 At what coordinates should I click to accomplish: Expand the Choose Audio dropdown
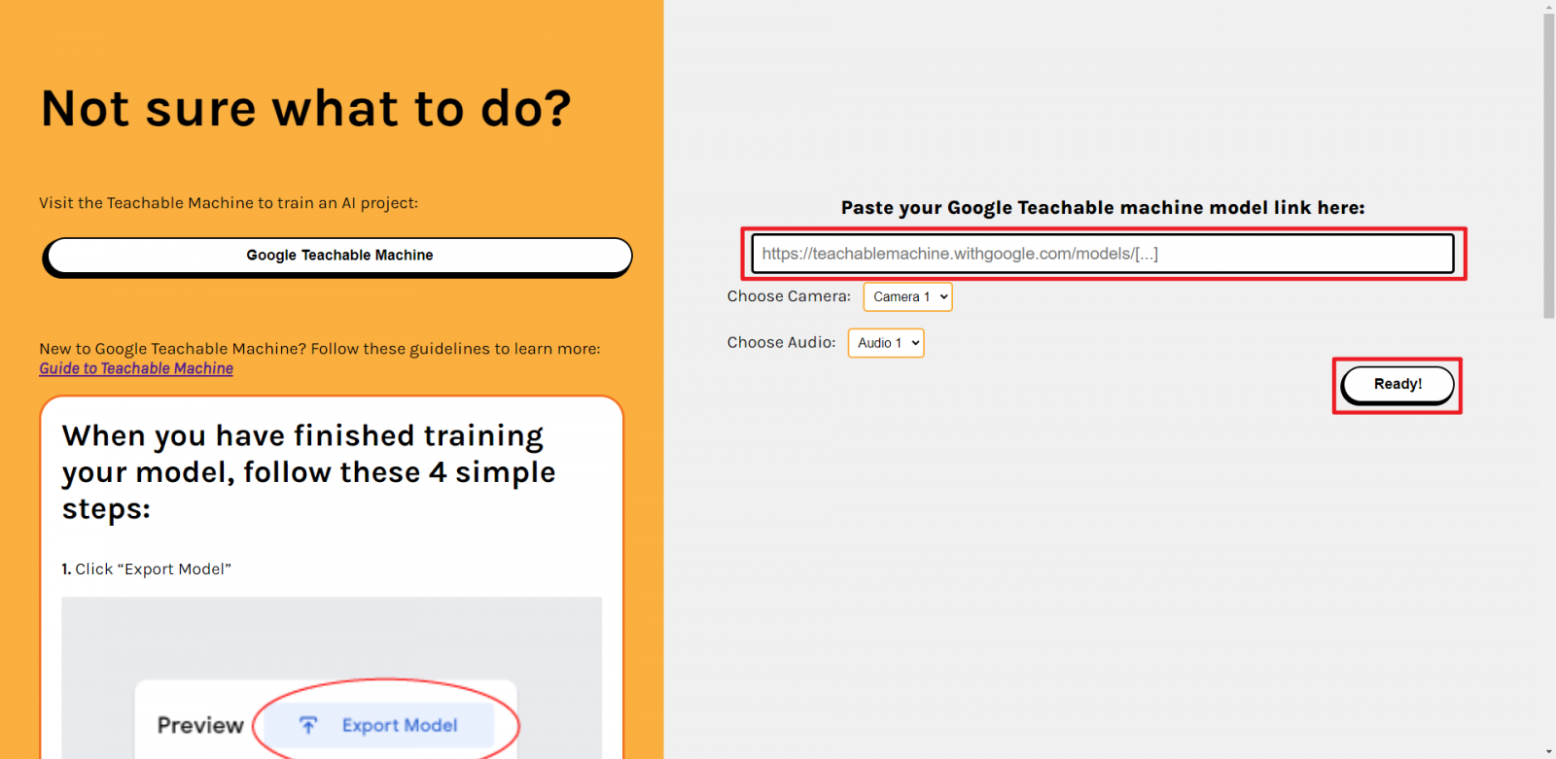tap(886, 343)
